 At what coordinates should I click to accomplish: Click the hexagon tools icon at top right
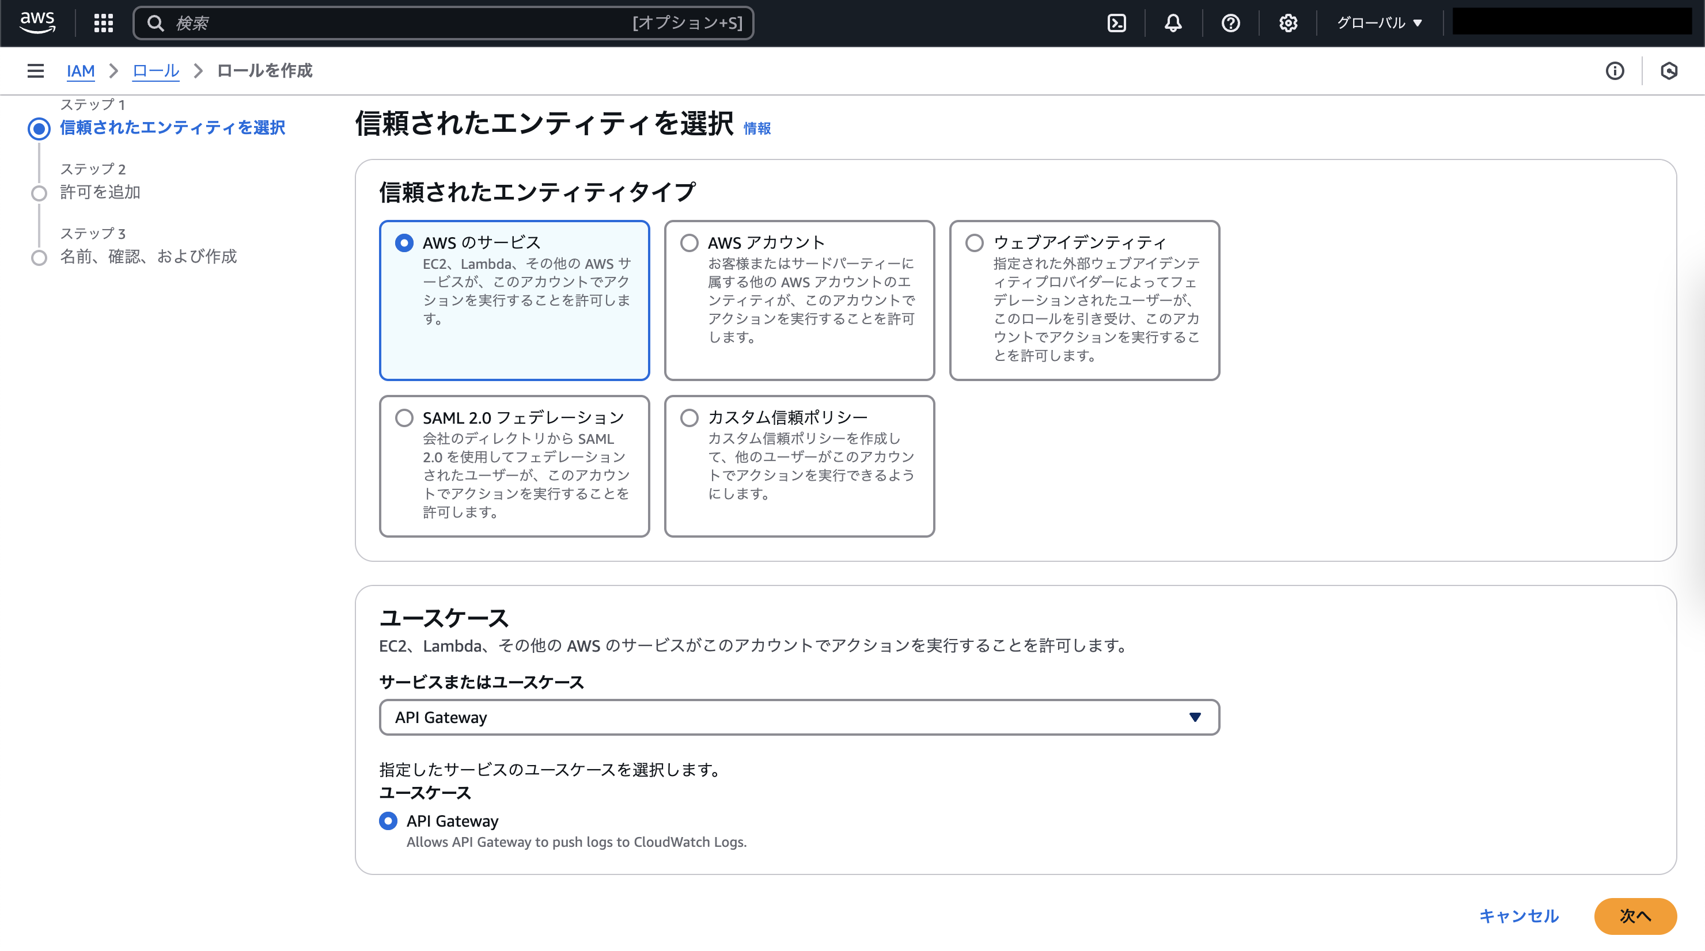pyautogui.click(x=1669, y=71)
